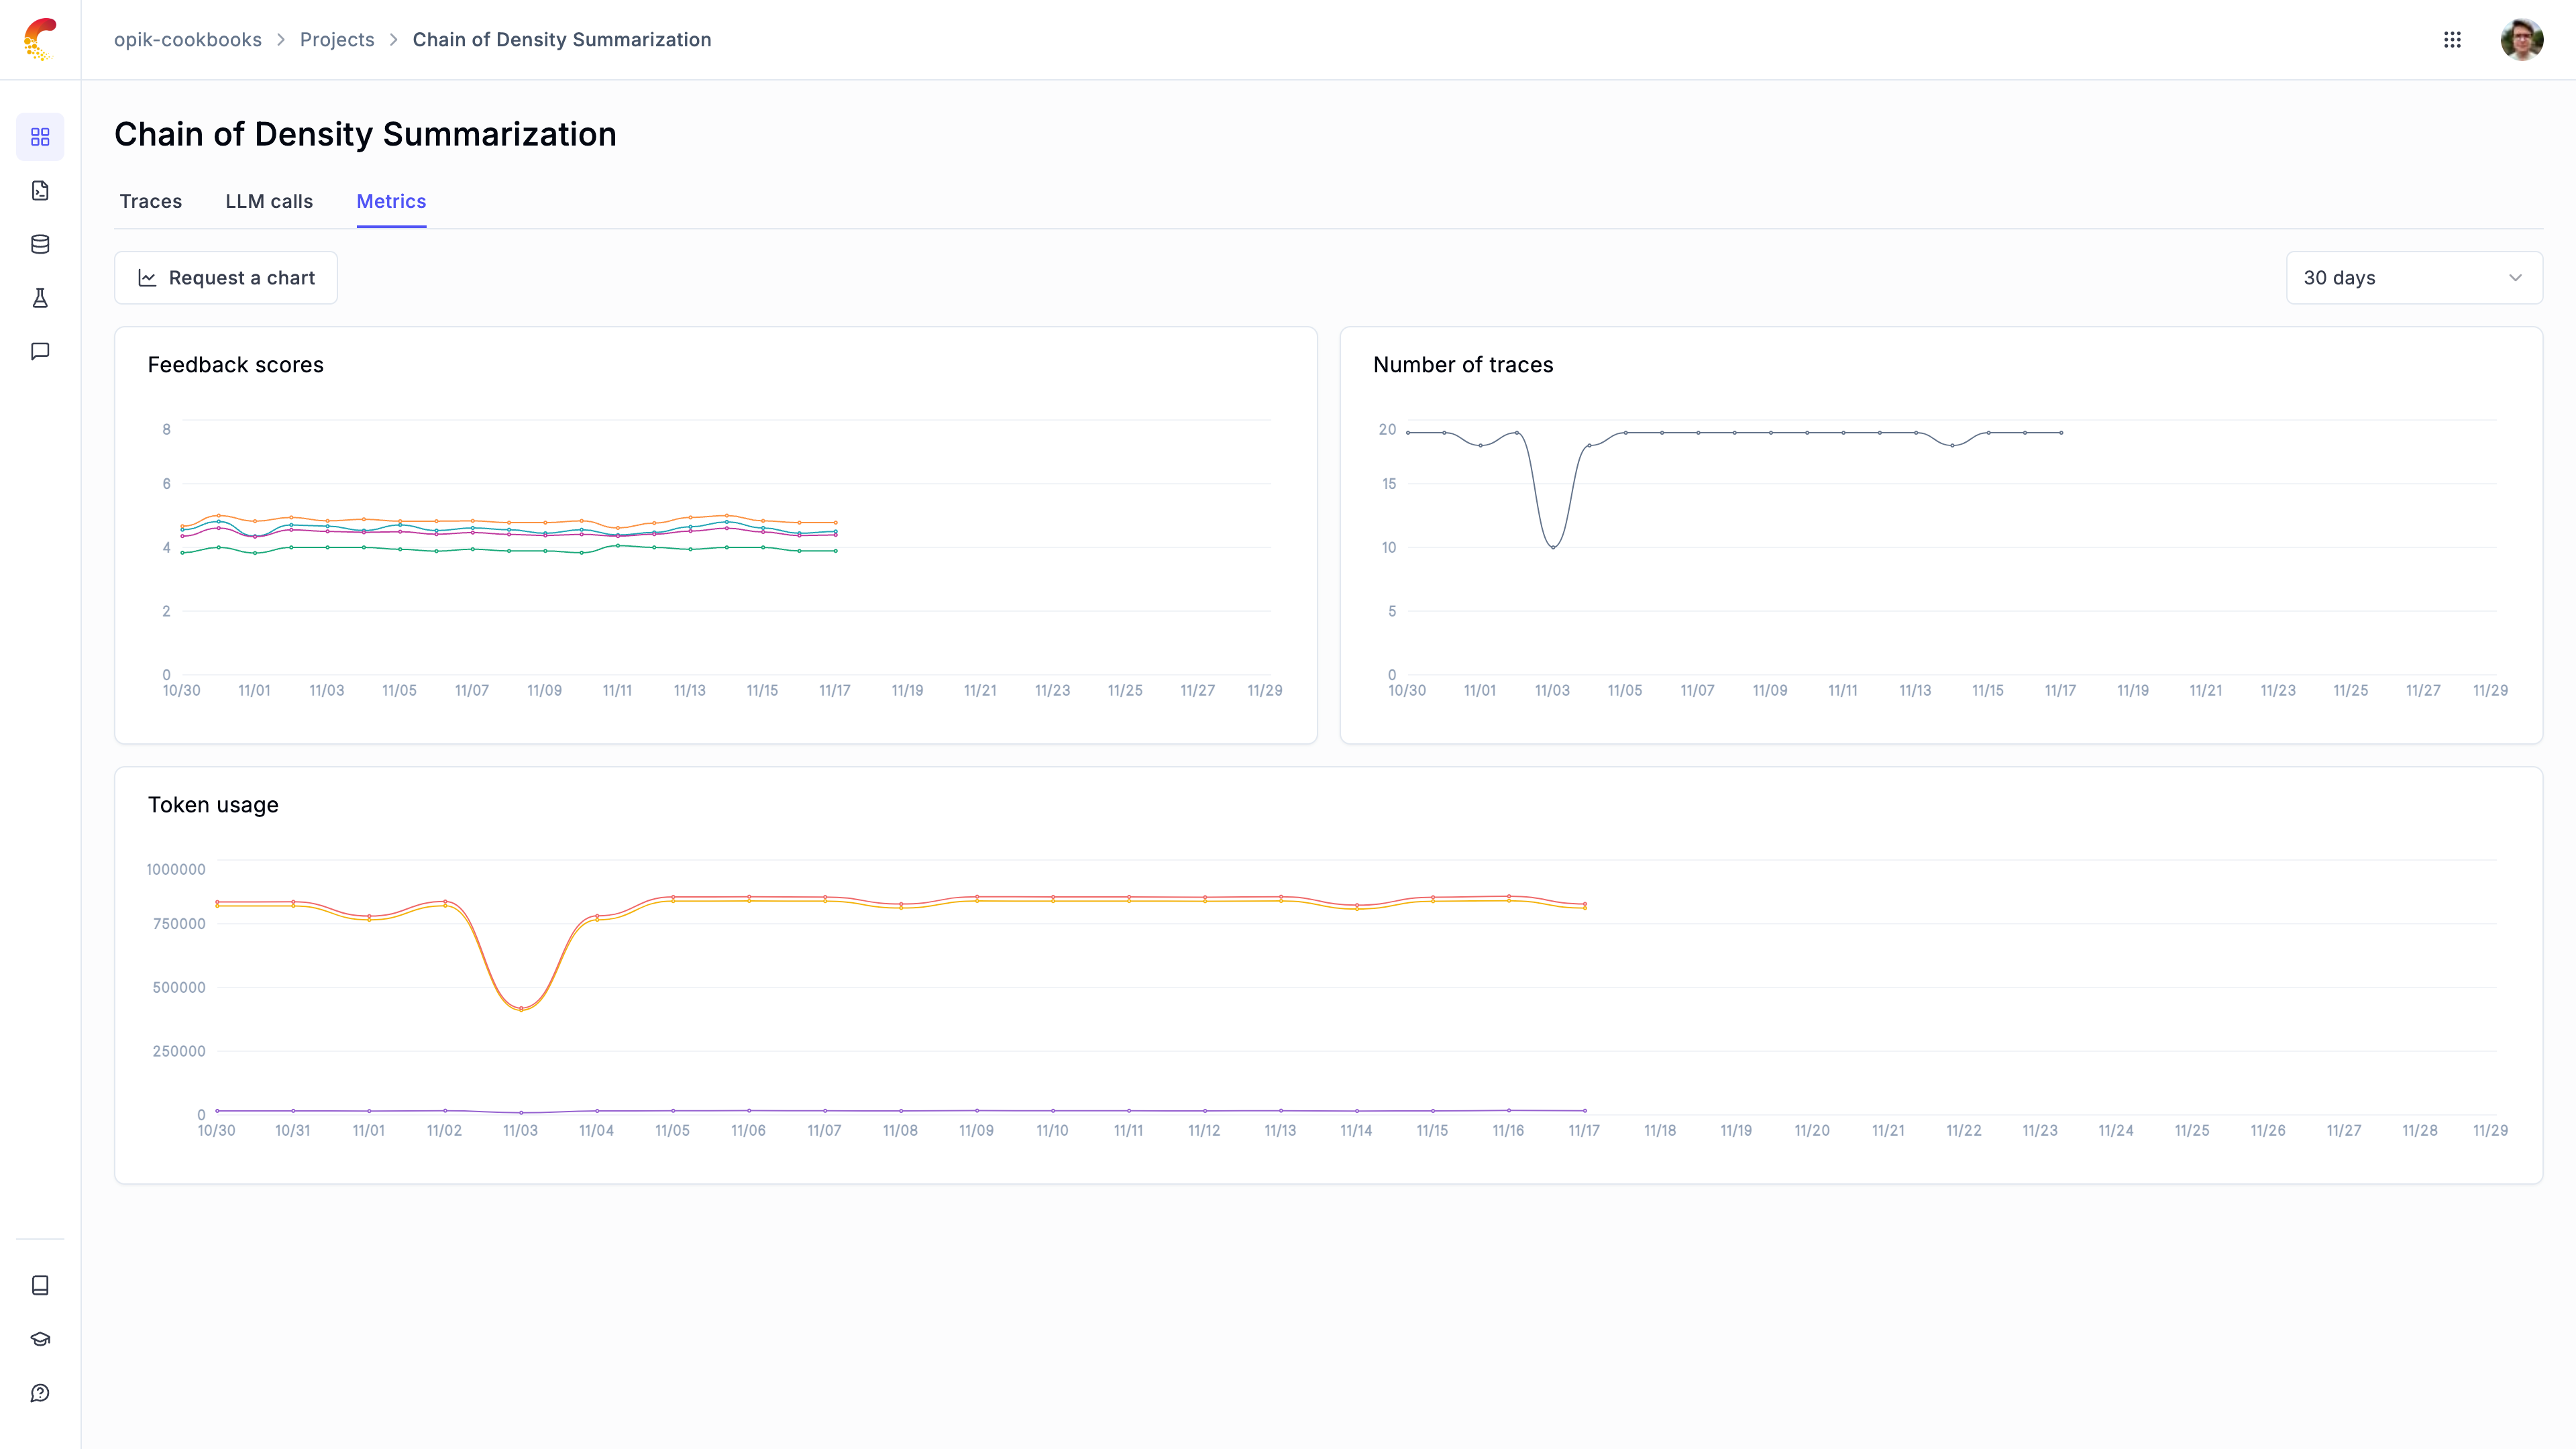Open the Projects dashboard icon in sidebar

coord(40,137)
